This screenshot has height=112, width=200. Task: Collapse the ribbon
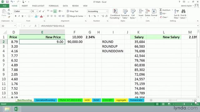198,21
